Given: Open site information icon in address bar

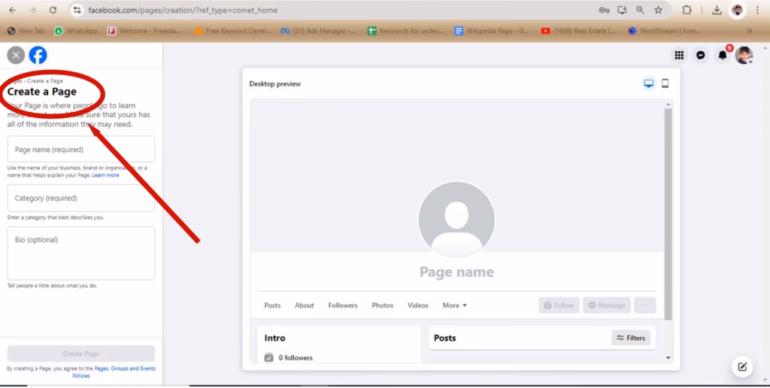Looking at the screenshot, I should click(x=77, y=10).
